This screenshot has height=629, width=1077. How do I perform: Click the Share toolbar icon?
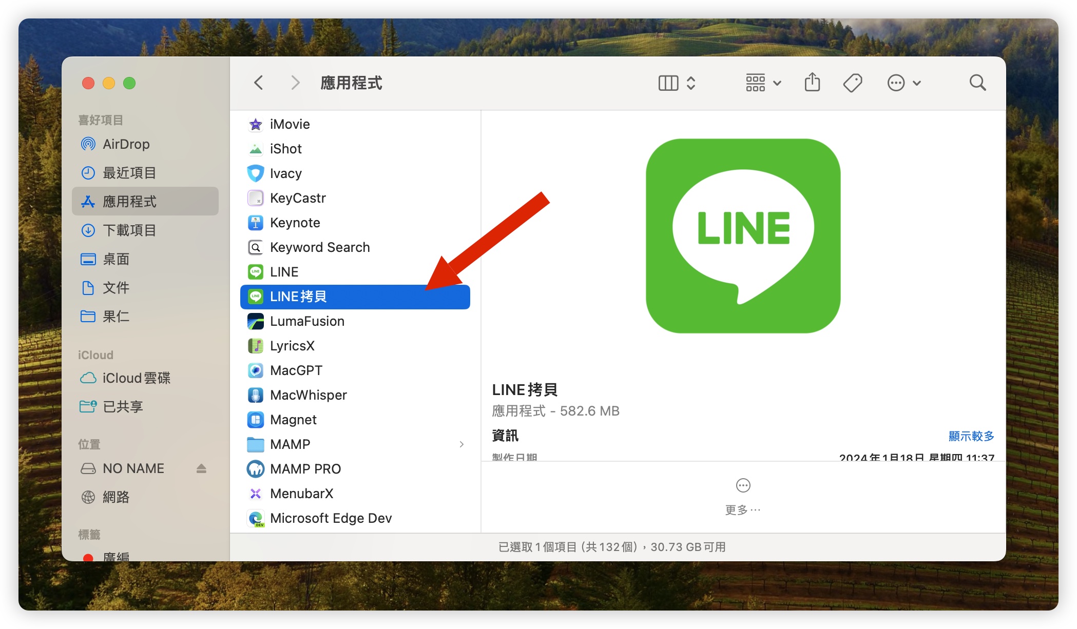click(812, 83)
